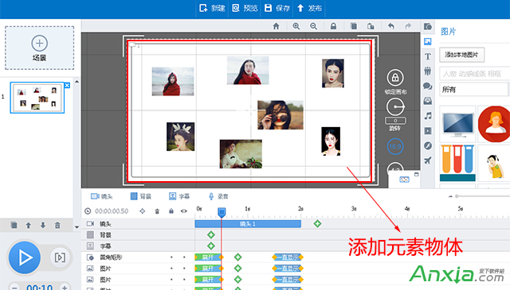This screenshot has width=510, height=290.
Task: Select the 一直显示 block on 圆角矩形 row
Action: click(288, 257)
